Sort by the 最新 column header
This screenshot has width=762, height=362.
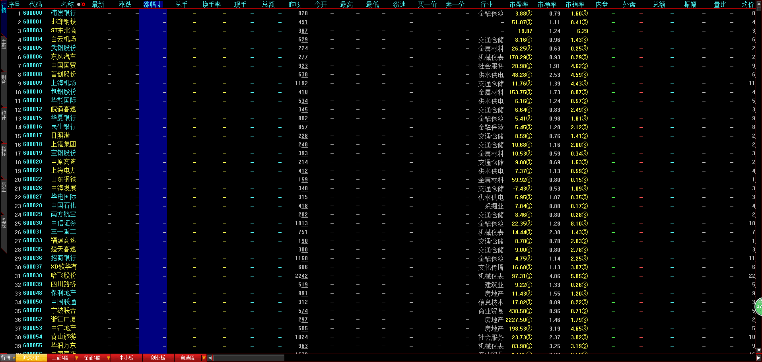tap(98, 4)
